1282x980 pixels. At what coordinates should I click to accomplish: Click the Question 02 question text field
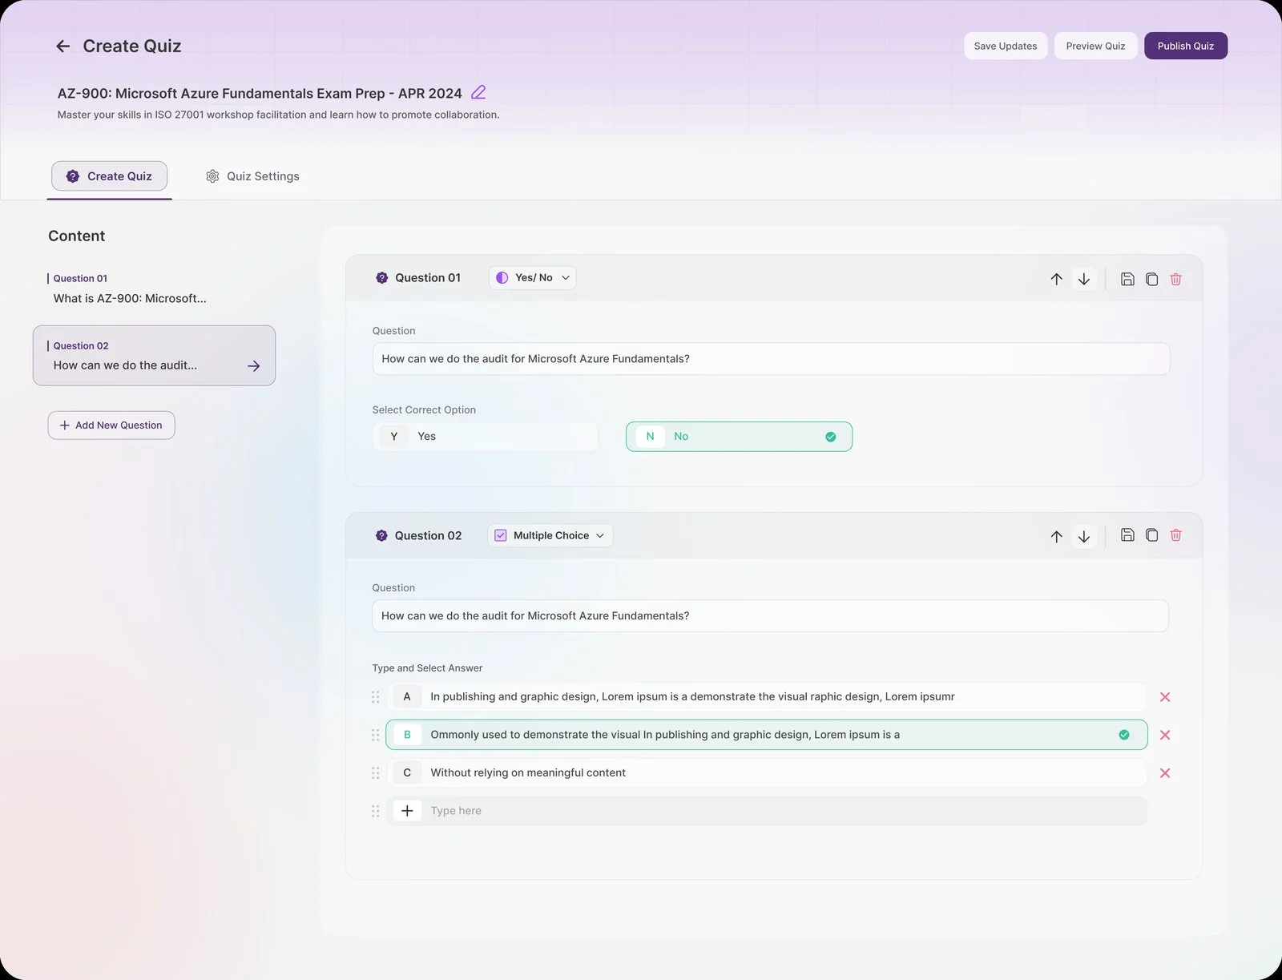click(770, 616)
